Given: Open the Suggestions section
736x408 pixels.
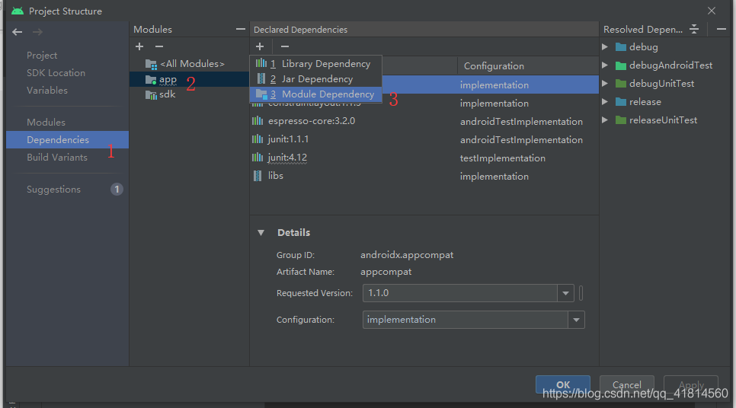Looking at the screenshot, I should click(x=53, y=190).
